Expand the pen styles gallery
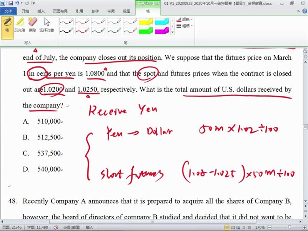 (x=172, y=33)
